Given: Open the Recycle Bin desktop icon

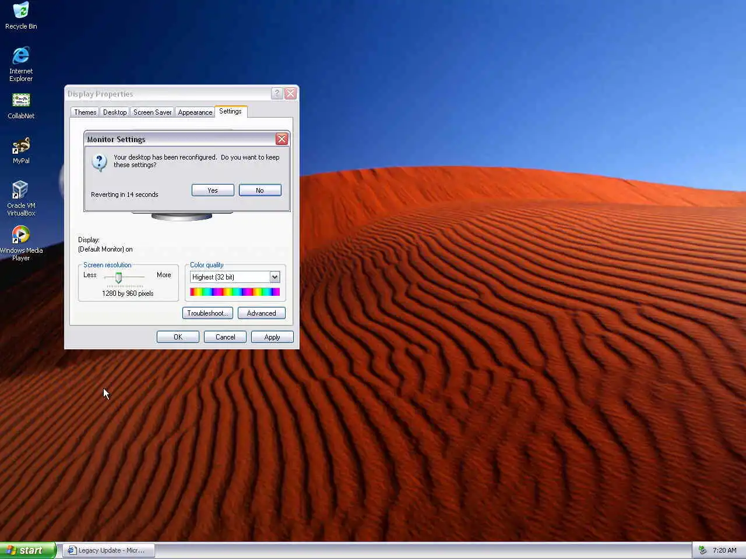Looking at the screenshot, I should tap(21, 16).
